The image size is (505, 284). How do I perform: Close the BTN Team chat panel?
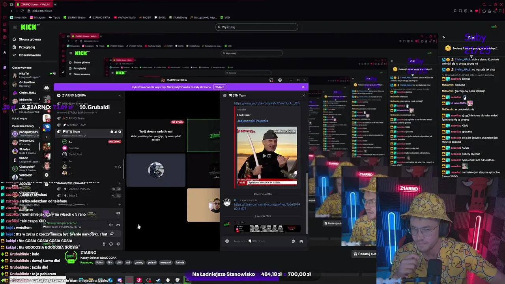[303, 95]
